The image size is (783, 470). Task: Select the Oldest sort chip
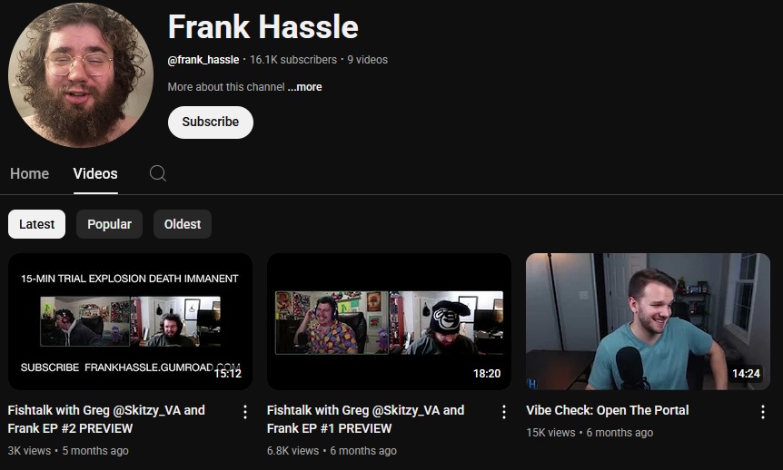pyautogui.click(x=183, y=224)
